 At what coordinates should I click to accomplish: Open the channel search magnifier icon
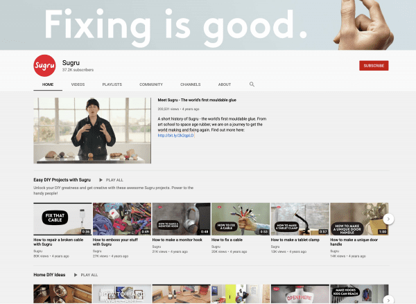(x=252, y=84)
